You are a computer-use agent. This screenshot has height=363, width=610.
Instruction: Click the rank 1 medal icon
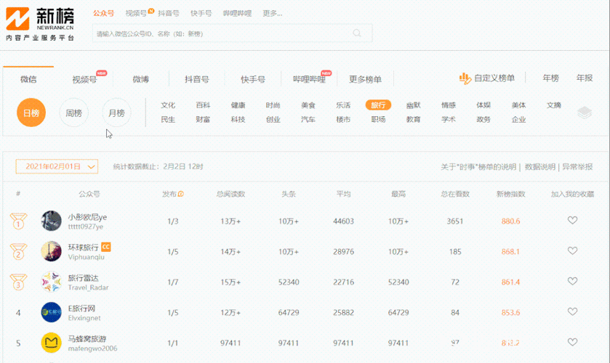pyautogui.click(x=18, y=221)
